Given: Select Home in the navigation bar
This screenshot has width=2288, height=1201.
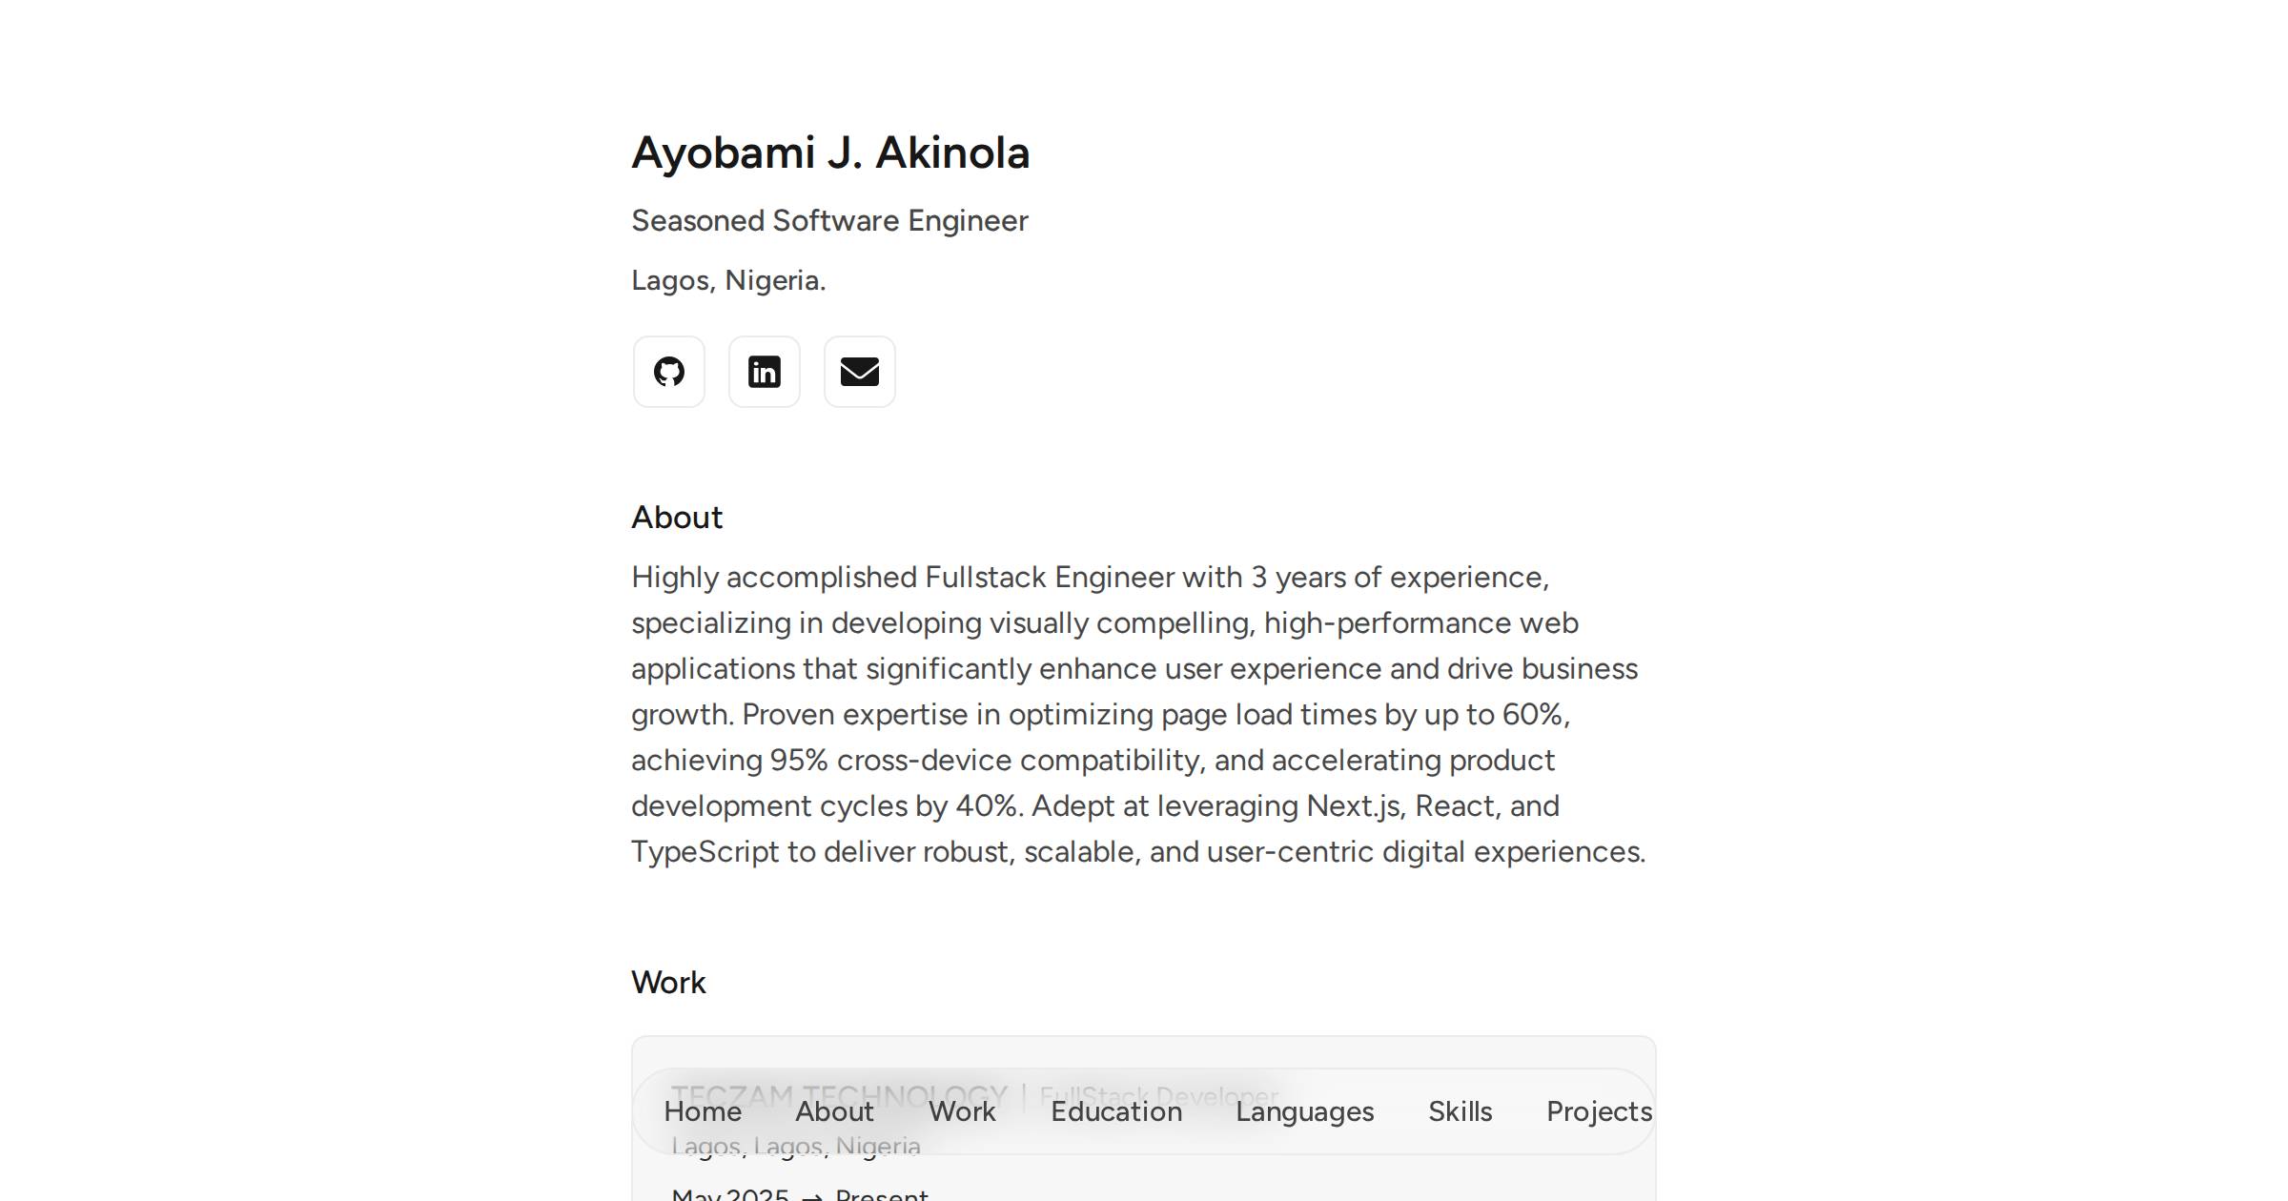Looking at the screenshot, I should pyautogui.click(x=705, y=1111).
